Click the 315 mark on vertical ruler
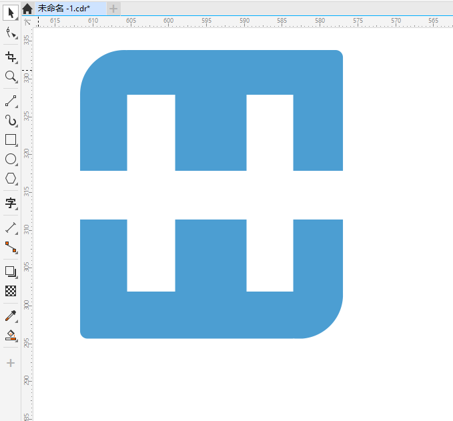 pos(27,191)
